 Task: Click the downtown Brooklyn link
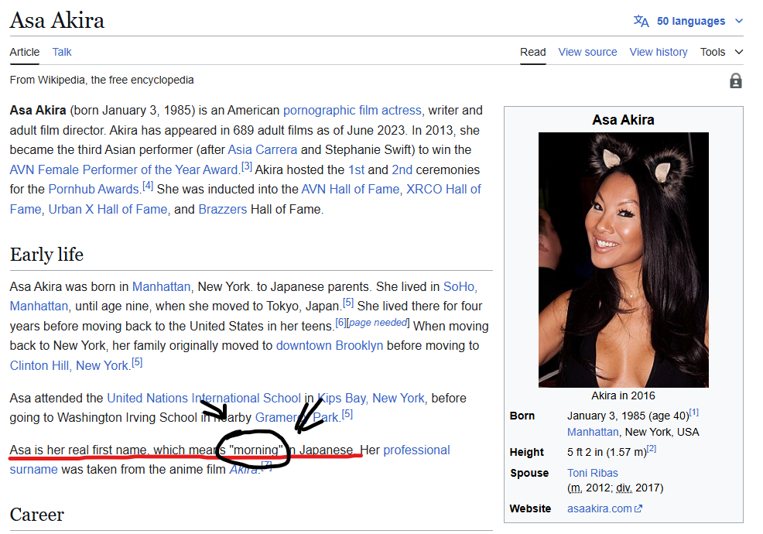(x=330, y=346)
